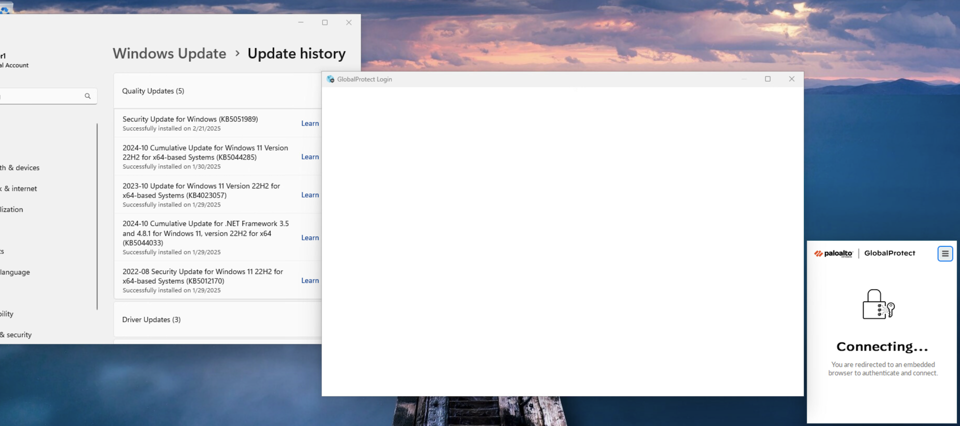
Task: Click the Connecting... status text in GlobalProtect
Action: 882,346
